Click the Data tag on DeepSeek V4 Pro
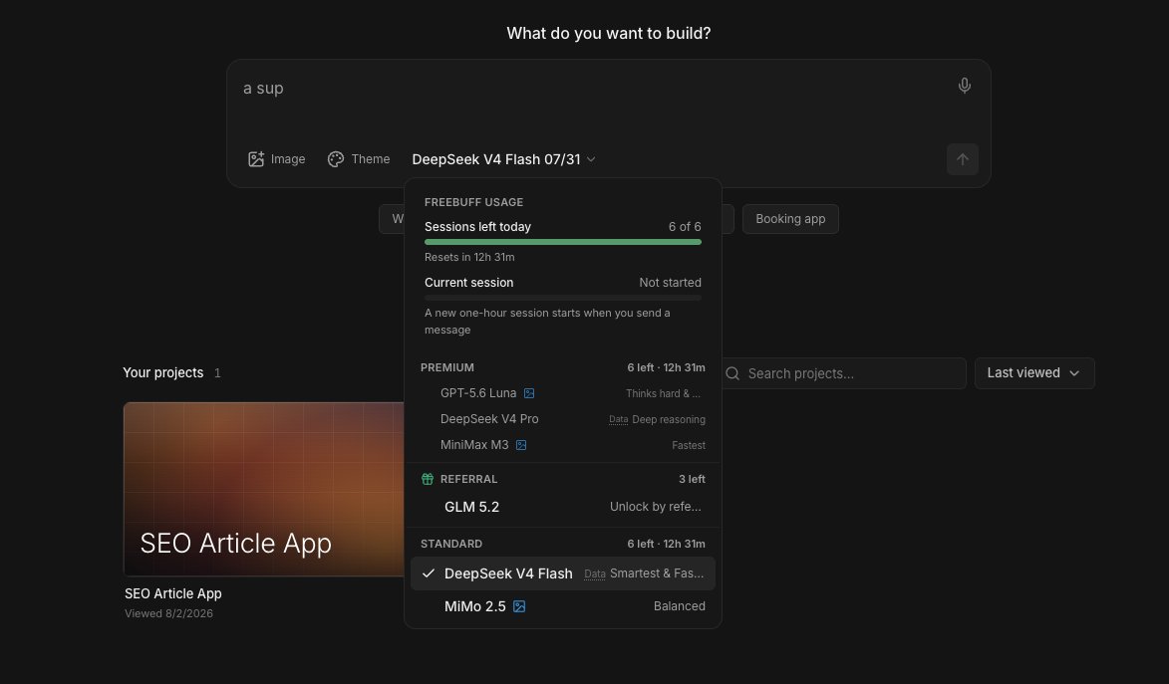 [x=618, y=419]
